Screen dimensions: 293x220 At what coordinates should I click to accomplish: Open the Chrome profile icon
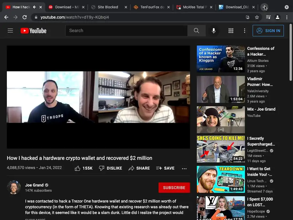278,17
